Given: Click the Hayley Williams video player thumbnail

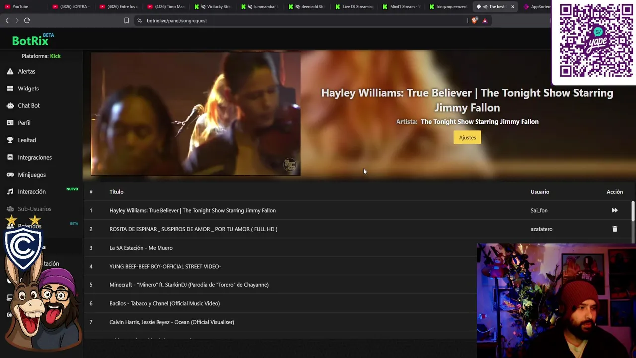Looking at the screenshot, I should (196, 114).
